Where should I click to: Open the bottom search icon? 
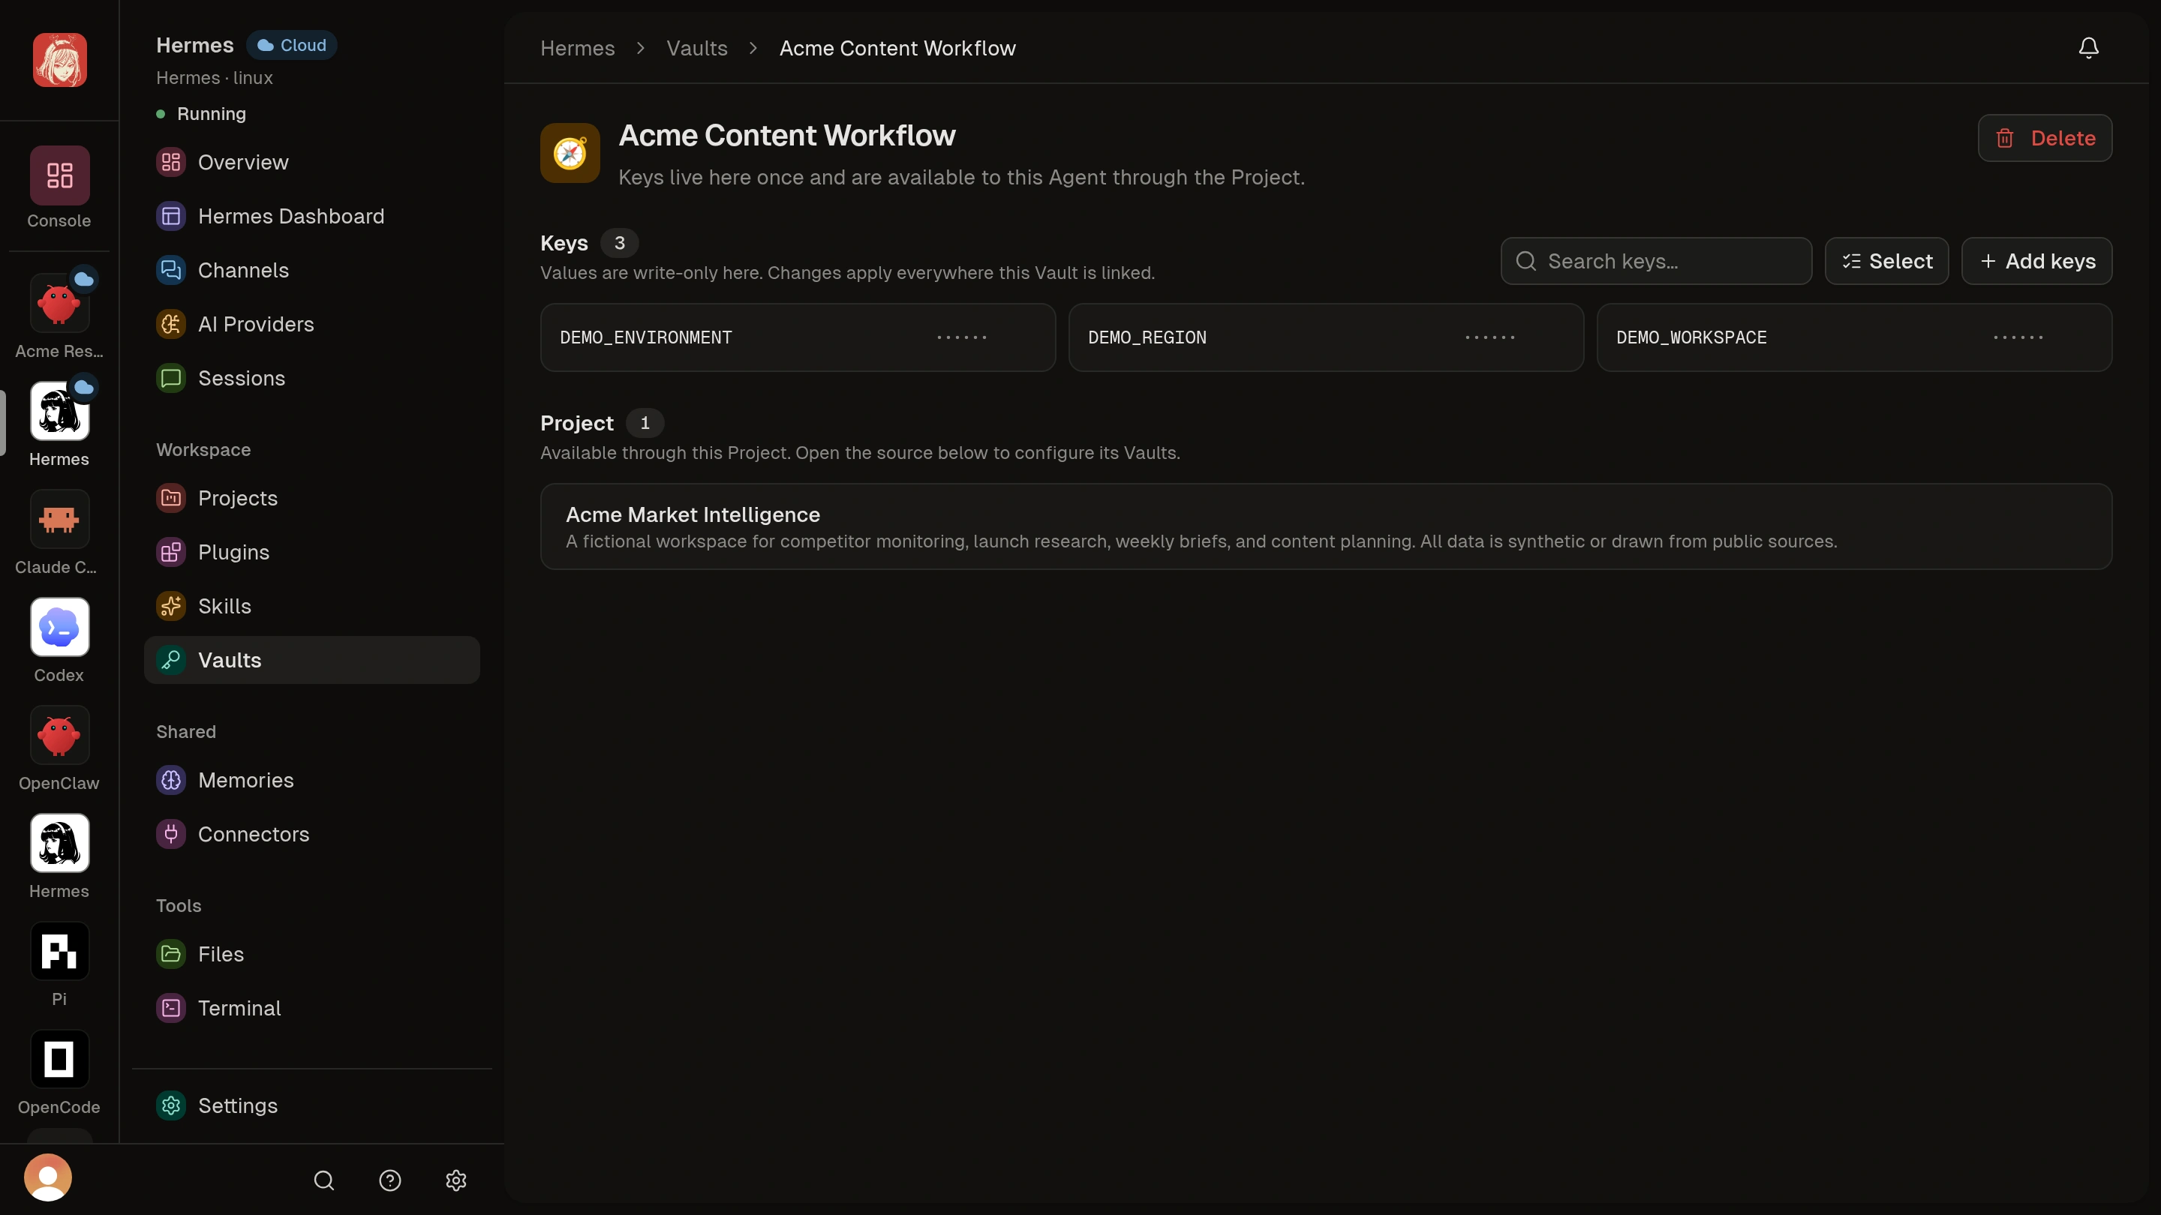pos(324,1180)
